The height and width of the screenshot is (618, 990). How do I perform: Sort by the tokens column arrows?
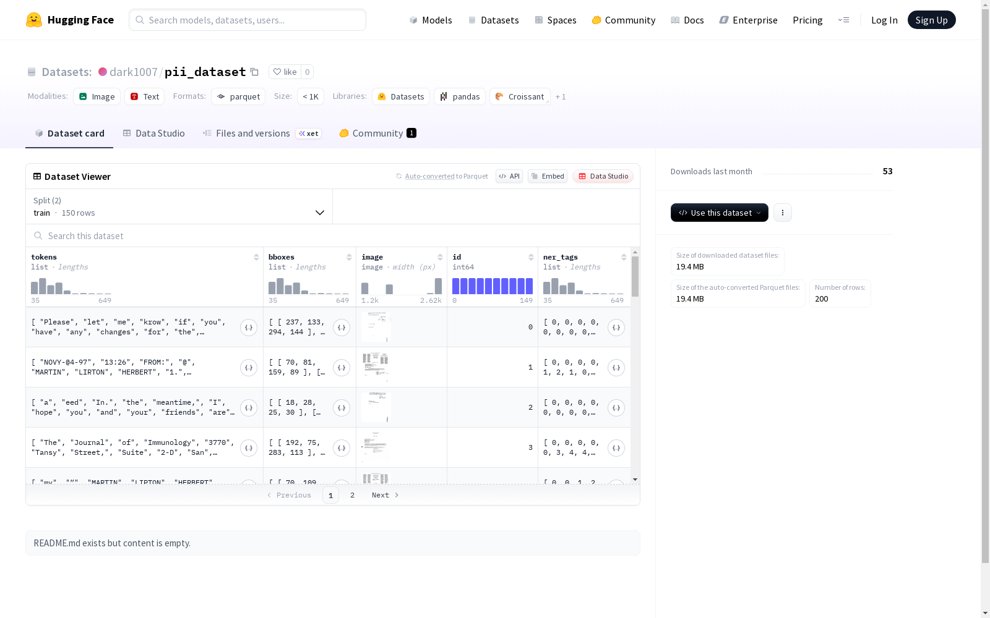(x=256, y=257)
